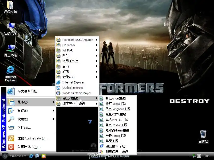Click the network tray icon beside CH
This screenshot has width=214, height=160.
point(194,156)
